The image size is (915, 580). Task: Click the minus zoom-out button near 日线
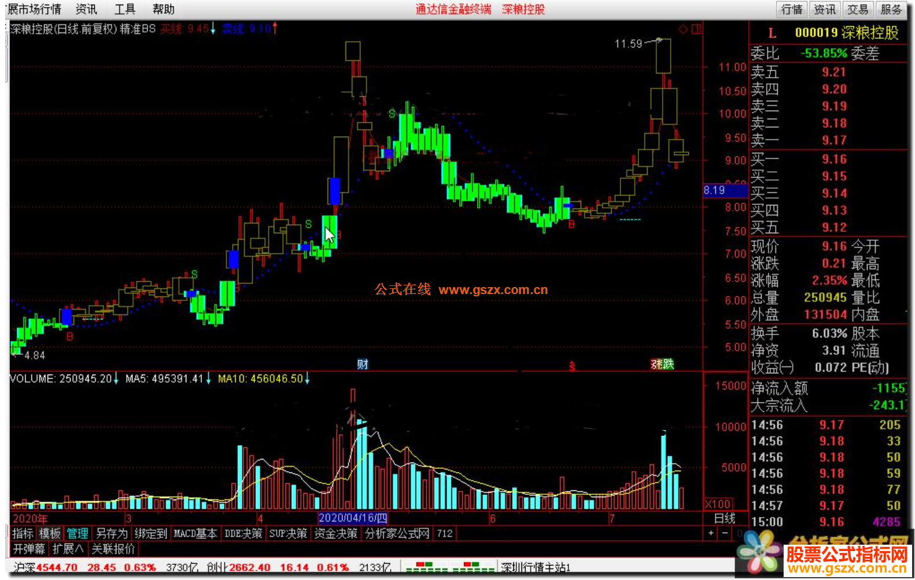(725, 533)
